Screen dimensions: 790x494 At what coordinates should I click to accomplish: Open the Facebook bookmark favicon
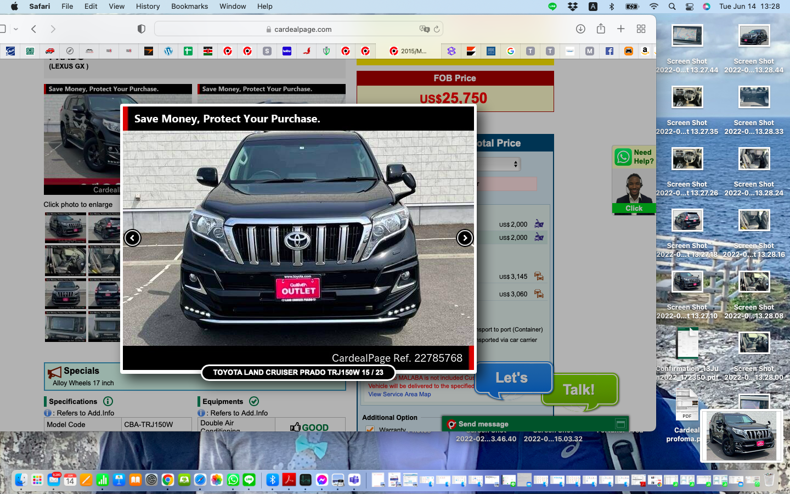coord(609,51)
